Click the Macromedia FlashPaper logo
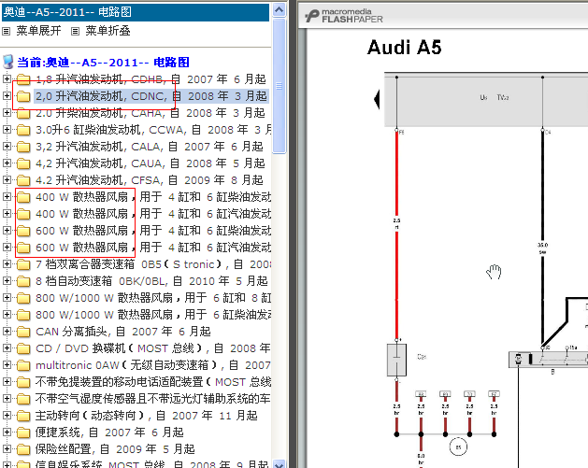This screenshot has height=468, width=588. (344, 16)
